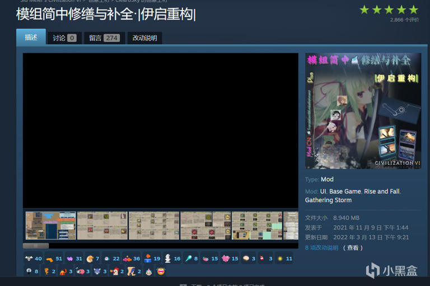
Task: Open the 留言 comments tab (274)
Action: (x=104, y=38)
